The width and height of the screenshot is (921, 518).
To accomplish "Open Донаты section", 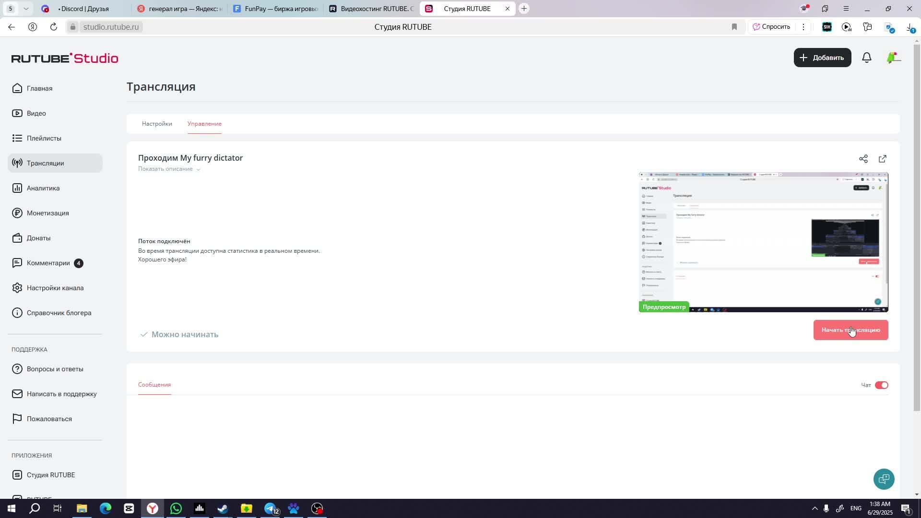I will pyautogui.click(x=32, y=238).
